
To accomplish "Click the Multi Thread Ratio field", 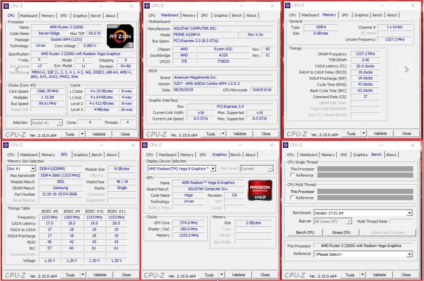I will click(x=401, y=221).
